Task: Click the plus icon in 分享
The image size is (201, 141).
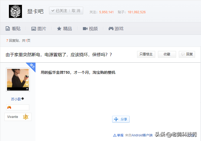Action: coord(116,119)
